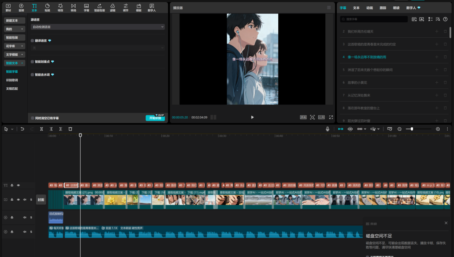Switch to the 文本 tab in right panel

click(x=356, y=8)
